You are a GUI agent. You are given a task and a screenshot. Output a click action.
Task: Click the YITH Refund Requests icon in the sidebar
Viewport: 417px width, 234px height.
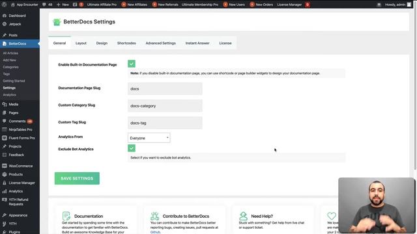pos(5,200)
